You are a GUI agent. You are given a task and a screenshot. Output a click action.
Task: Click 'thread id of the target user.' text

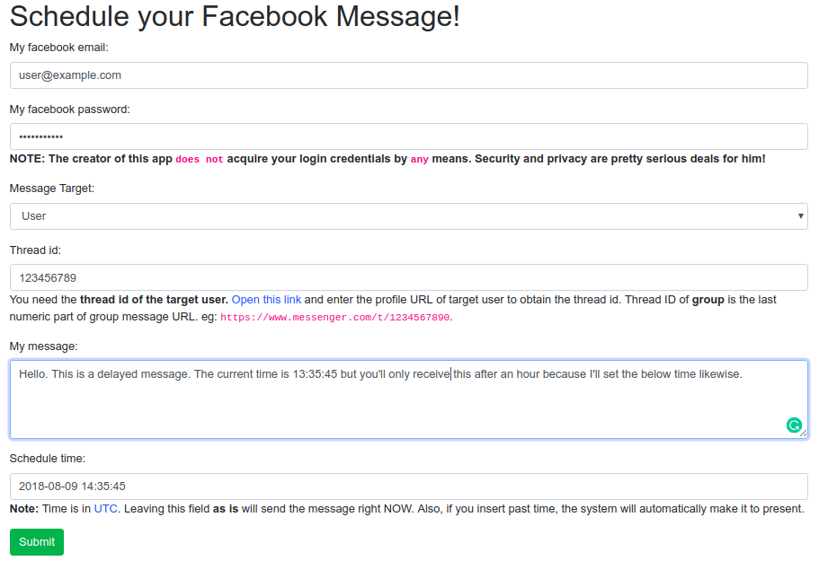tap(154, 300)
